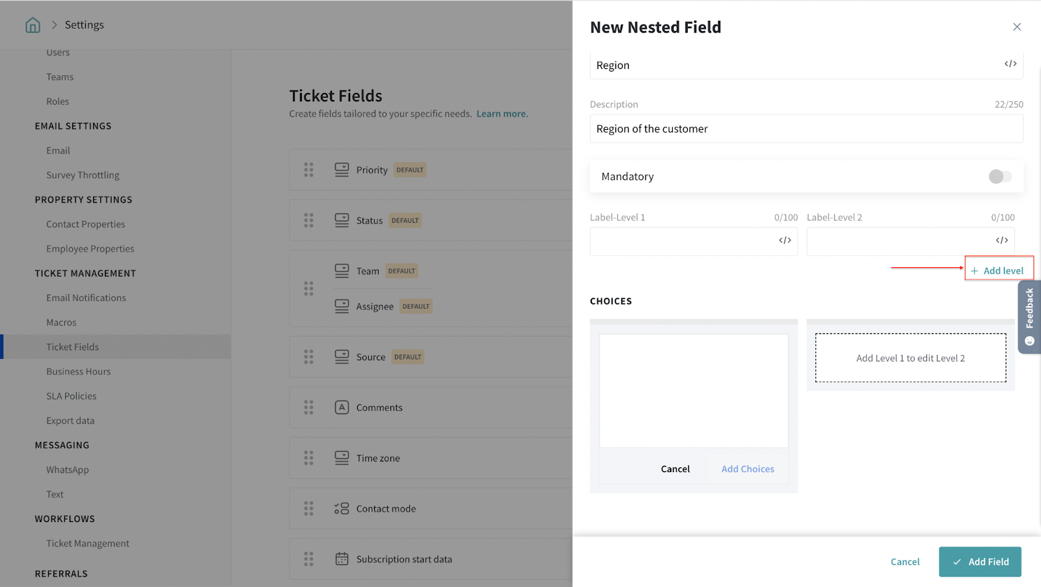Click code icon in Label-Level 2 field

pos(1001,241)
